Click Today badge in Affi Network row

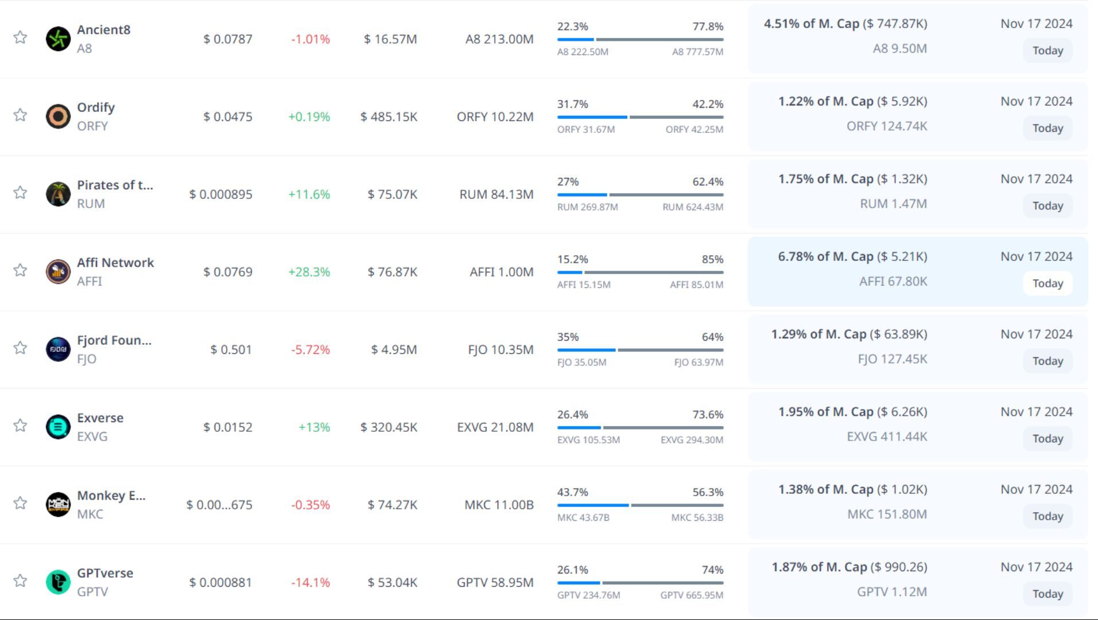click(1047, 283)
